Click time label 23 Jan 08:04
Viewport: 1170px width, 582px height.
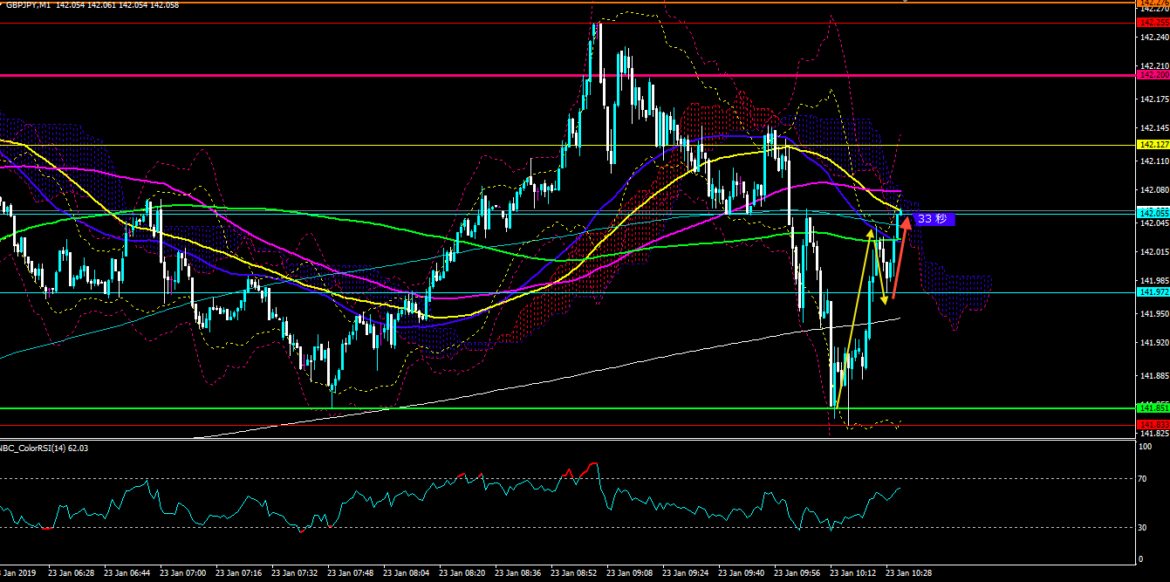click(x=407, y=573)
